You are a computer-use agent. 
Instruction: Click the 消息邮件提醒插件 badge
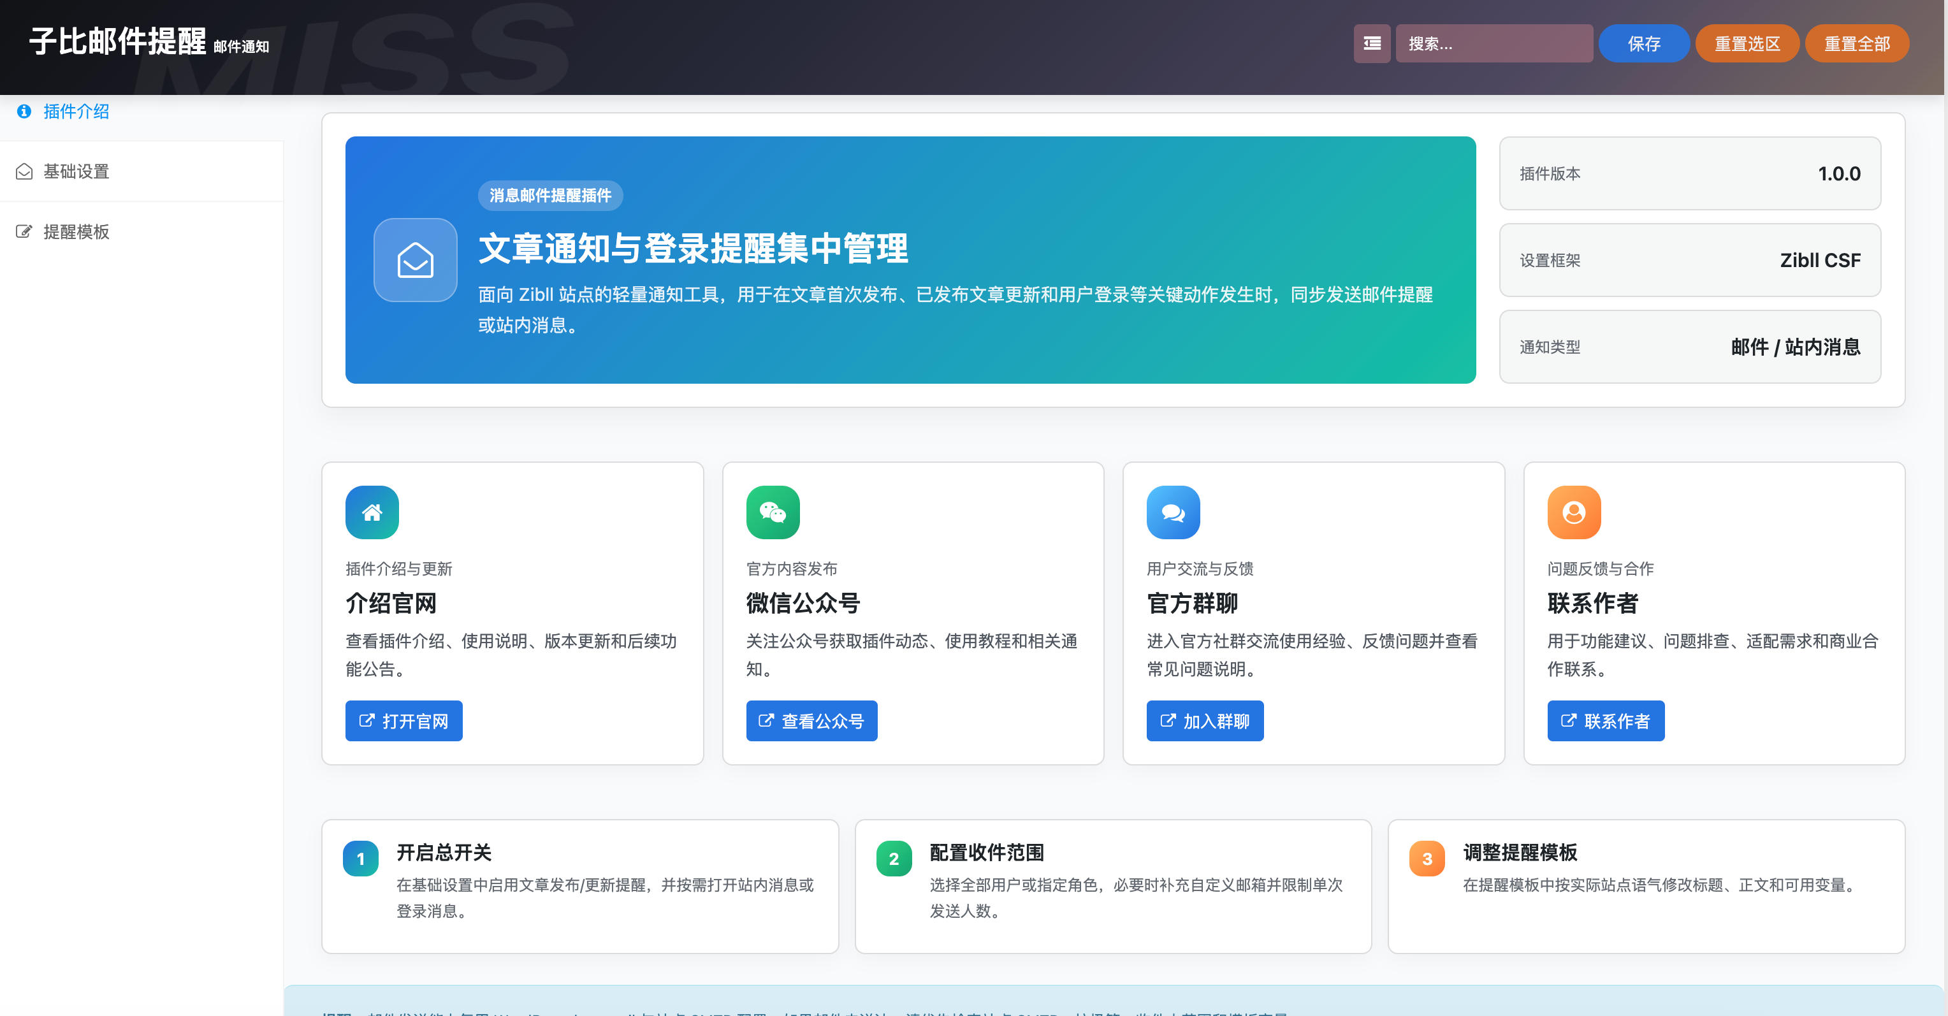pos(549,195)
